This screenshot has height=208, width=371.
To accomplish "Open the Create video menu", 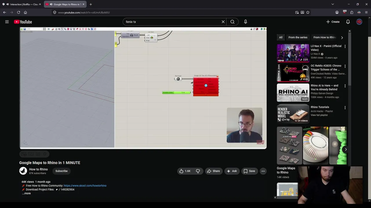I will (x=333, y=22).
